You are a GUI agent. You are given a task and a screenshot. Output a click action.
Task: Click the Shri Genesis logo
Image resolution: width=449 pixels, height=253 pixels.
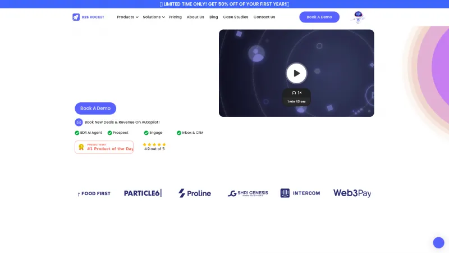248,193
